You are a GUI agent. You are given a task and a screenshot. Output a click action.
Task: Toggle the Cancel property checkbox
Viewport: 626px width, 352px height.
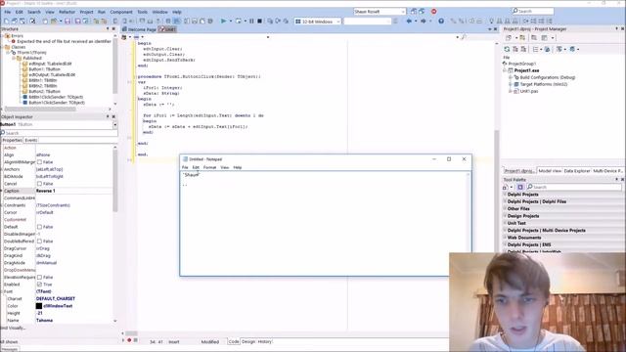(x=39, y=184)
